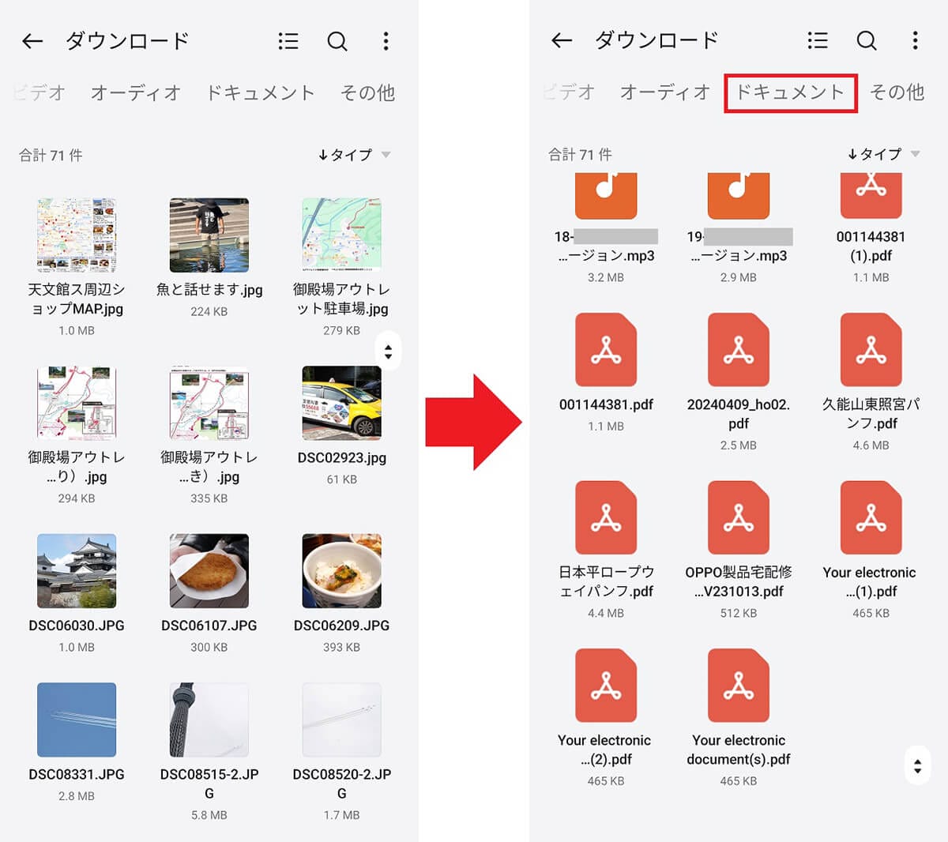
Task: Select オーディオ tab on left screen
Action: tap(136, 92)
